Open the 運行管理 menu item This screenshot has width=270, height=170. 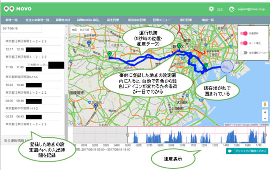pos(186,20)
